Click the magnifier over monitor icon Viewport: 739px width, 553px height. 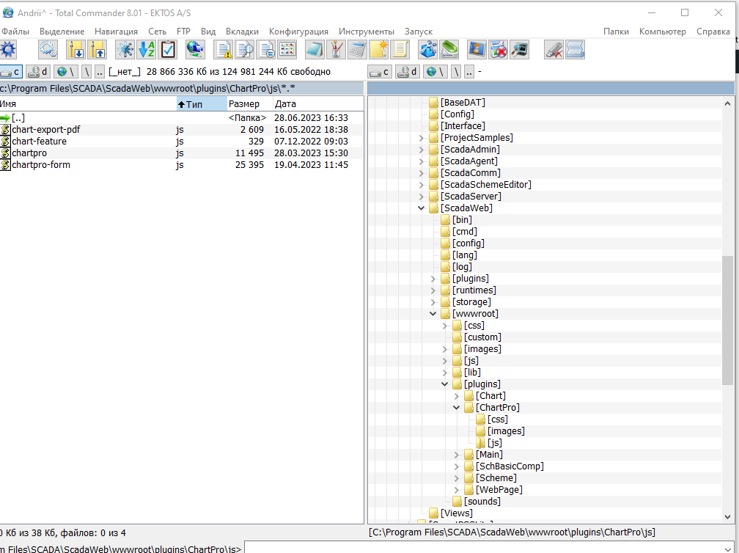click(519, 49)
